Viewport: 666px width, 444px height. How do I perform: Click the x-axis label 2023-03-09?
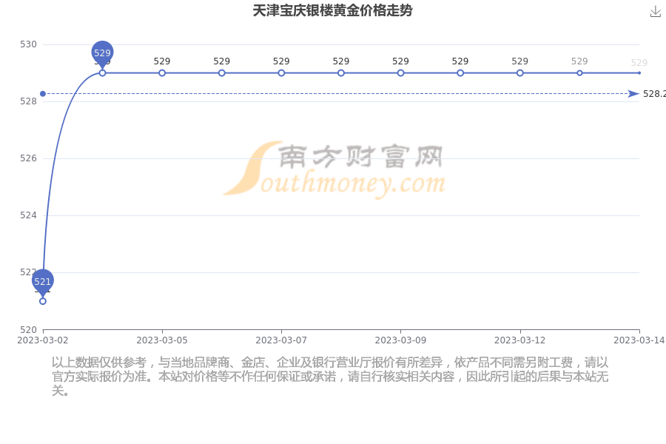(x=400, y=340)
